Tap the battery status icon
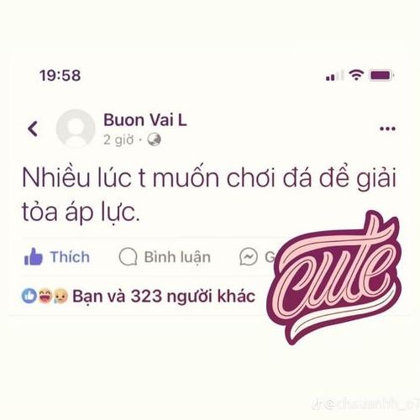 pyautogui.click(x=381, y=75)
